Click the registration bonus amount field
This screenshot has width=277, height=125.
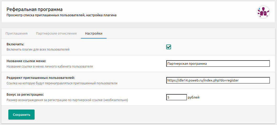click(x=176, y=97)
